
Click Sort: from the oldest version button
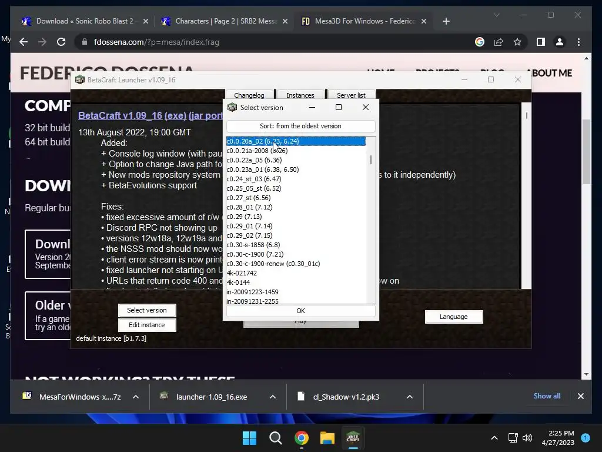[x=300, y=126]
